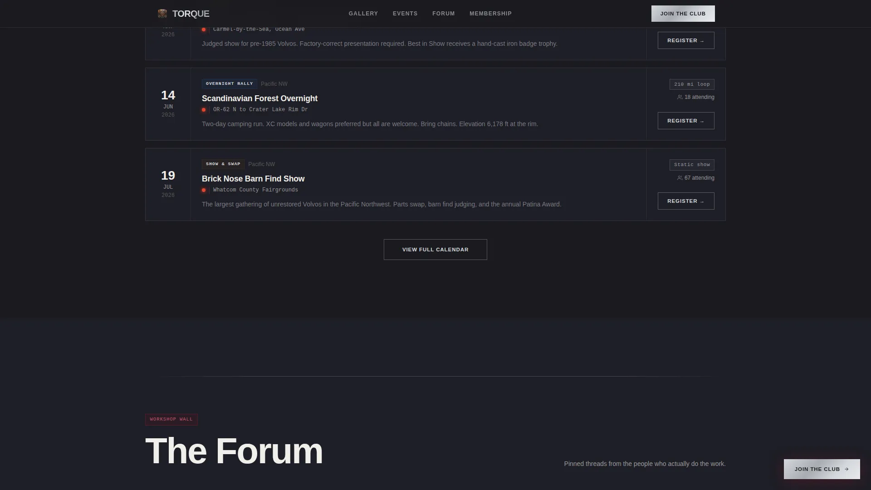Register for Brick Nose Barn Find Show
Viewport: 871px width, 490px height.
(x=685, y=201)
